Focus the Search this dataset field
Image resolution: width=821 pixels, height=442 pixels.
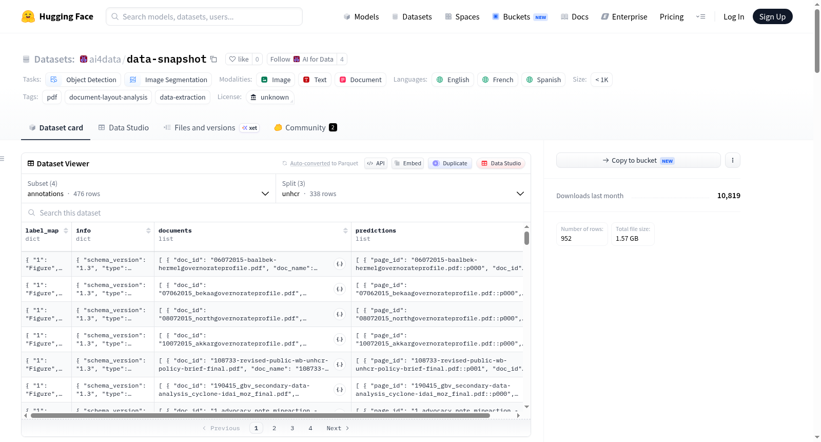pos(276,213)
